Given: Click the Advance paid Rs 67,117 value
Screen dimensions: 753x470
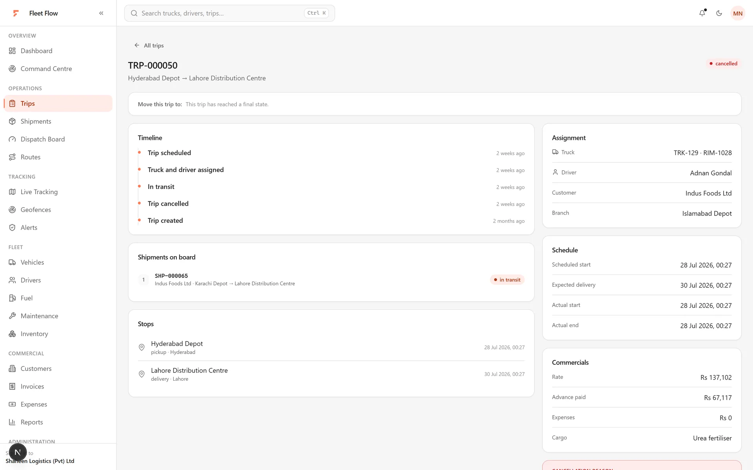Looking at the screenshot, I should [718, 398].
